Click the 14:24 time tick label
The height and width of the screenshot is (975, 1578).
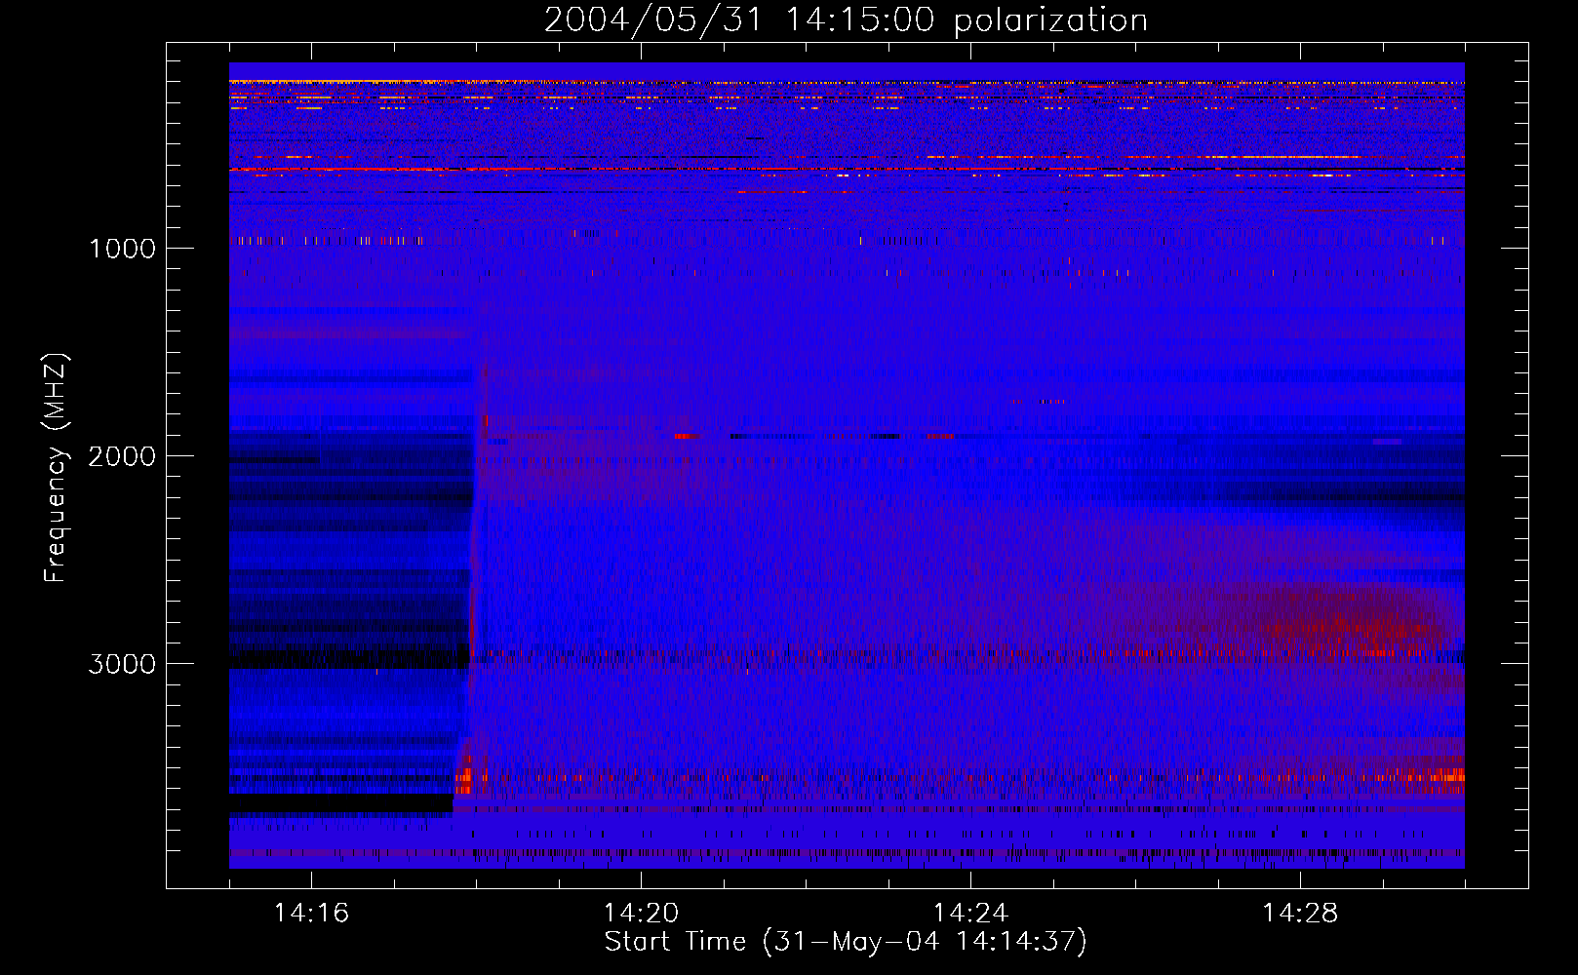[x=970, y=914]
